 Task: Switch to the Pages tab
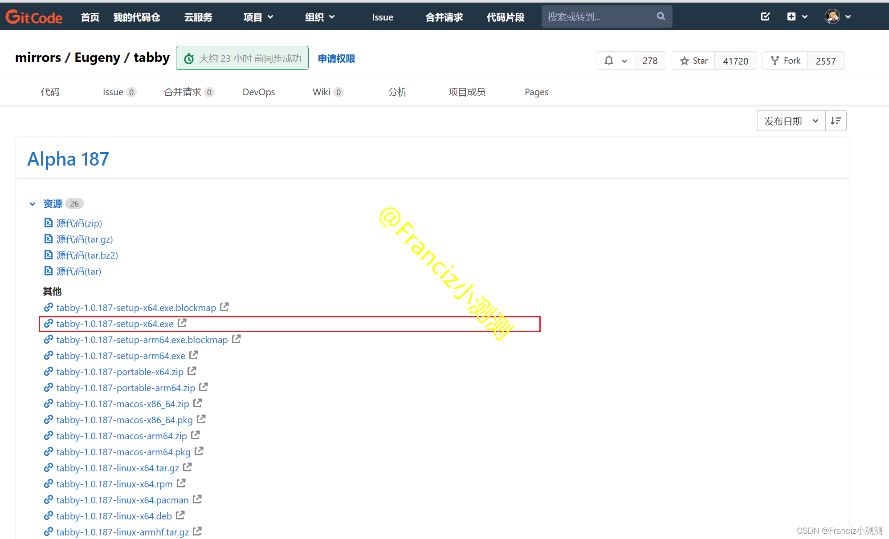click(x=536, y=92)
